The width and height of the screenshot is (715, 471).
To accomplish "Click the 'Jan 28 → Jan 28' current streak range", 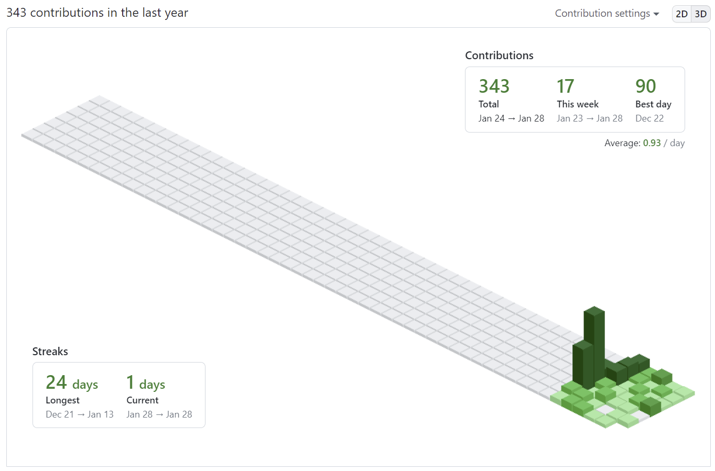I will [159, 414].
